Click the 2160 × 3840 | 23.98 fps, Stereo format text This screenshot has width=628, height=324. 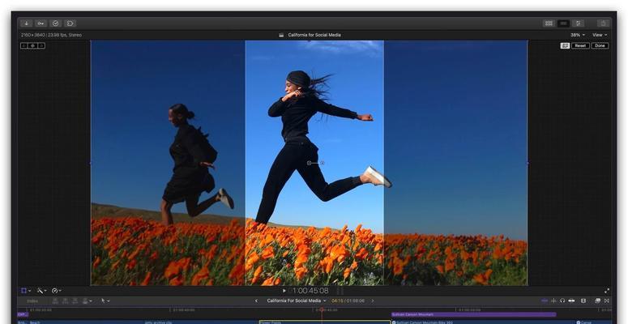tap(51, 35)
